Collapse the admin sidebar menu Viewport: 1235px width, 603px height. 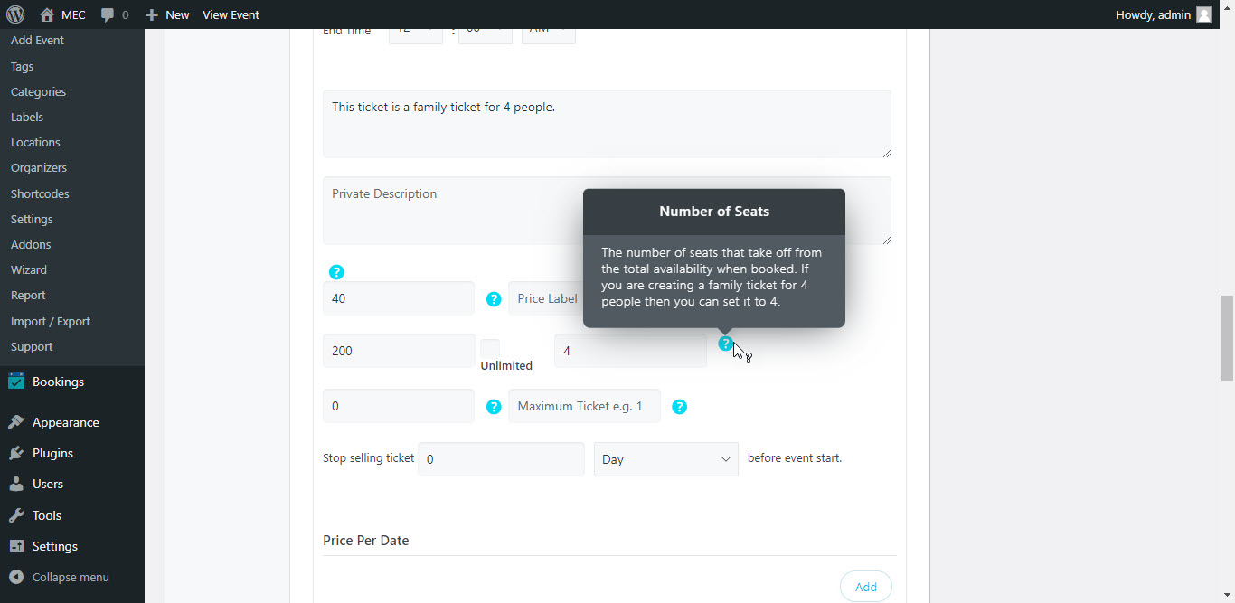coord(72,577)
